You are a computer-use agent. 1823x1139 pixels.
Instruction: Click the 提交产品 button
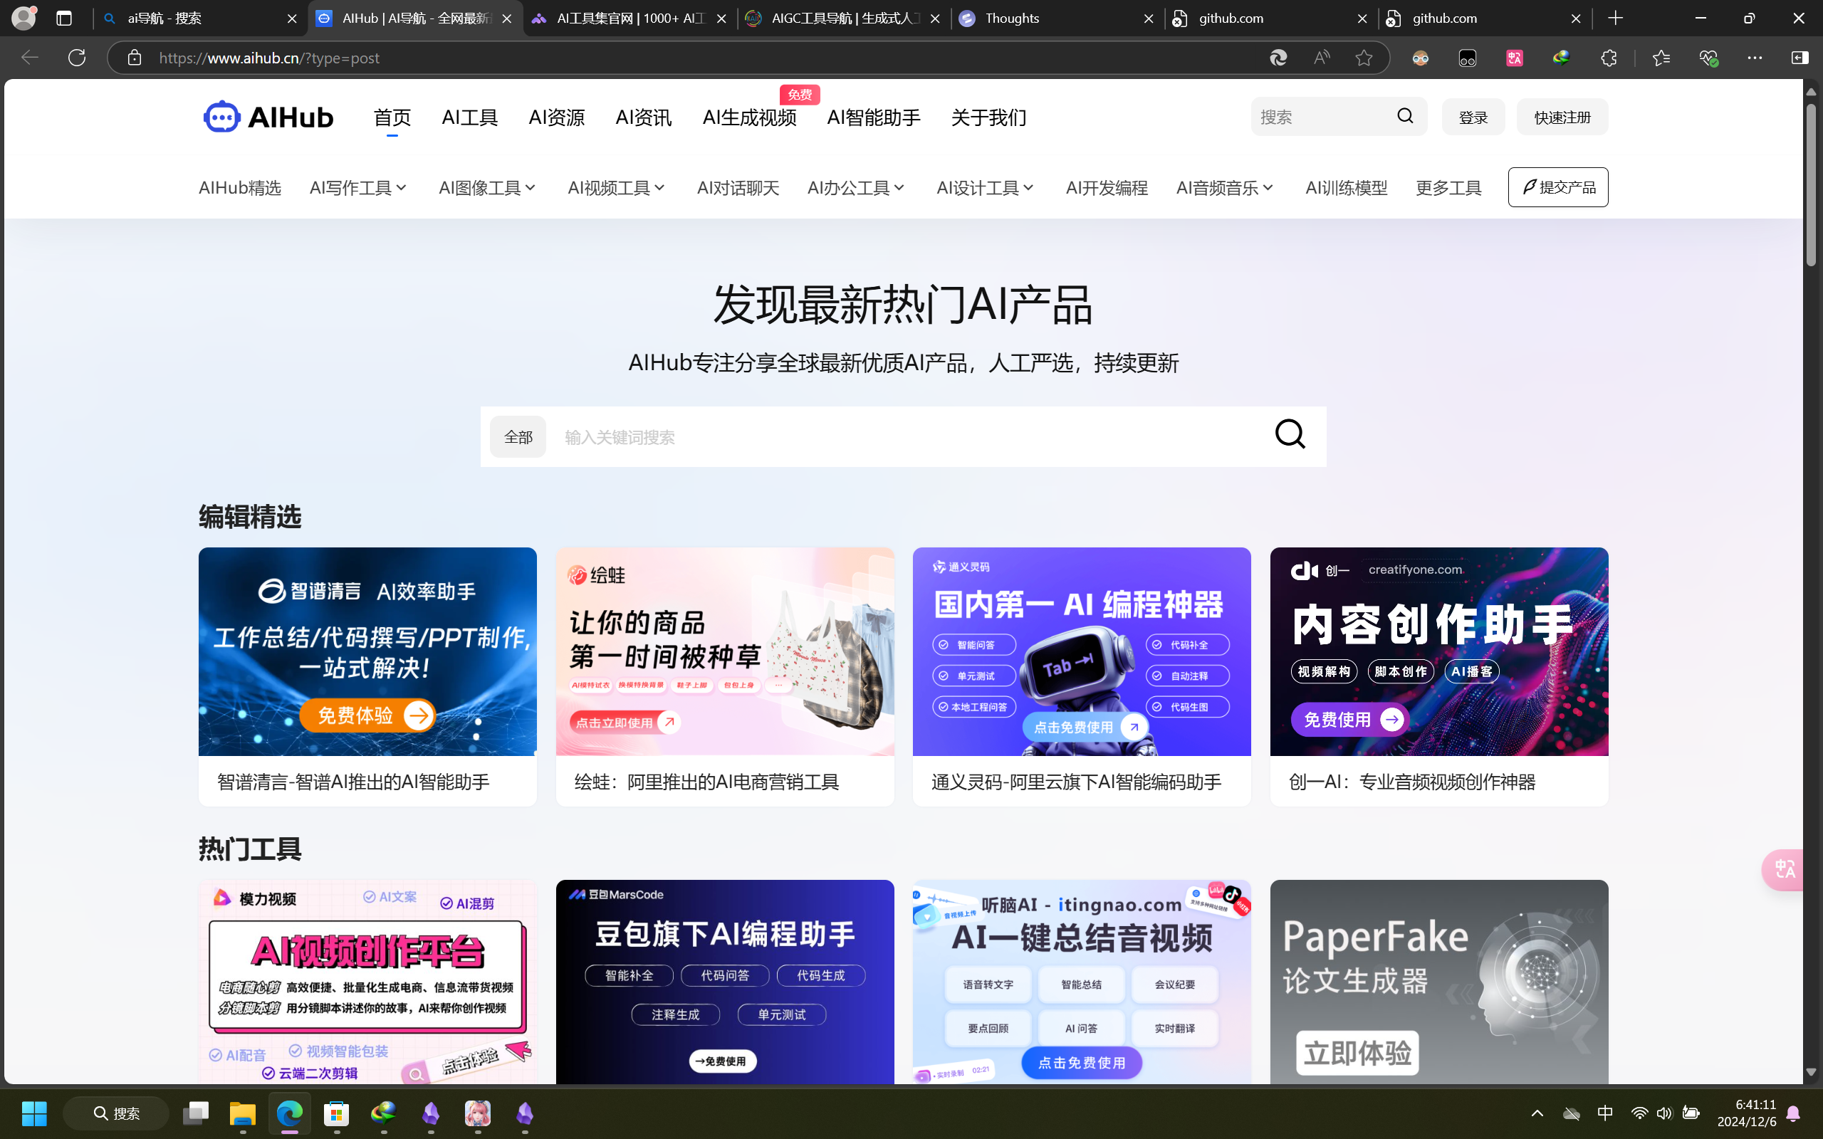click(x=1557, y=187)
